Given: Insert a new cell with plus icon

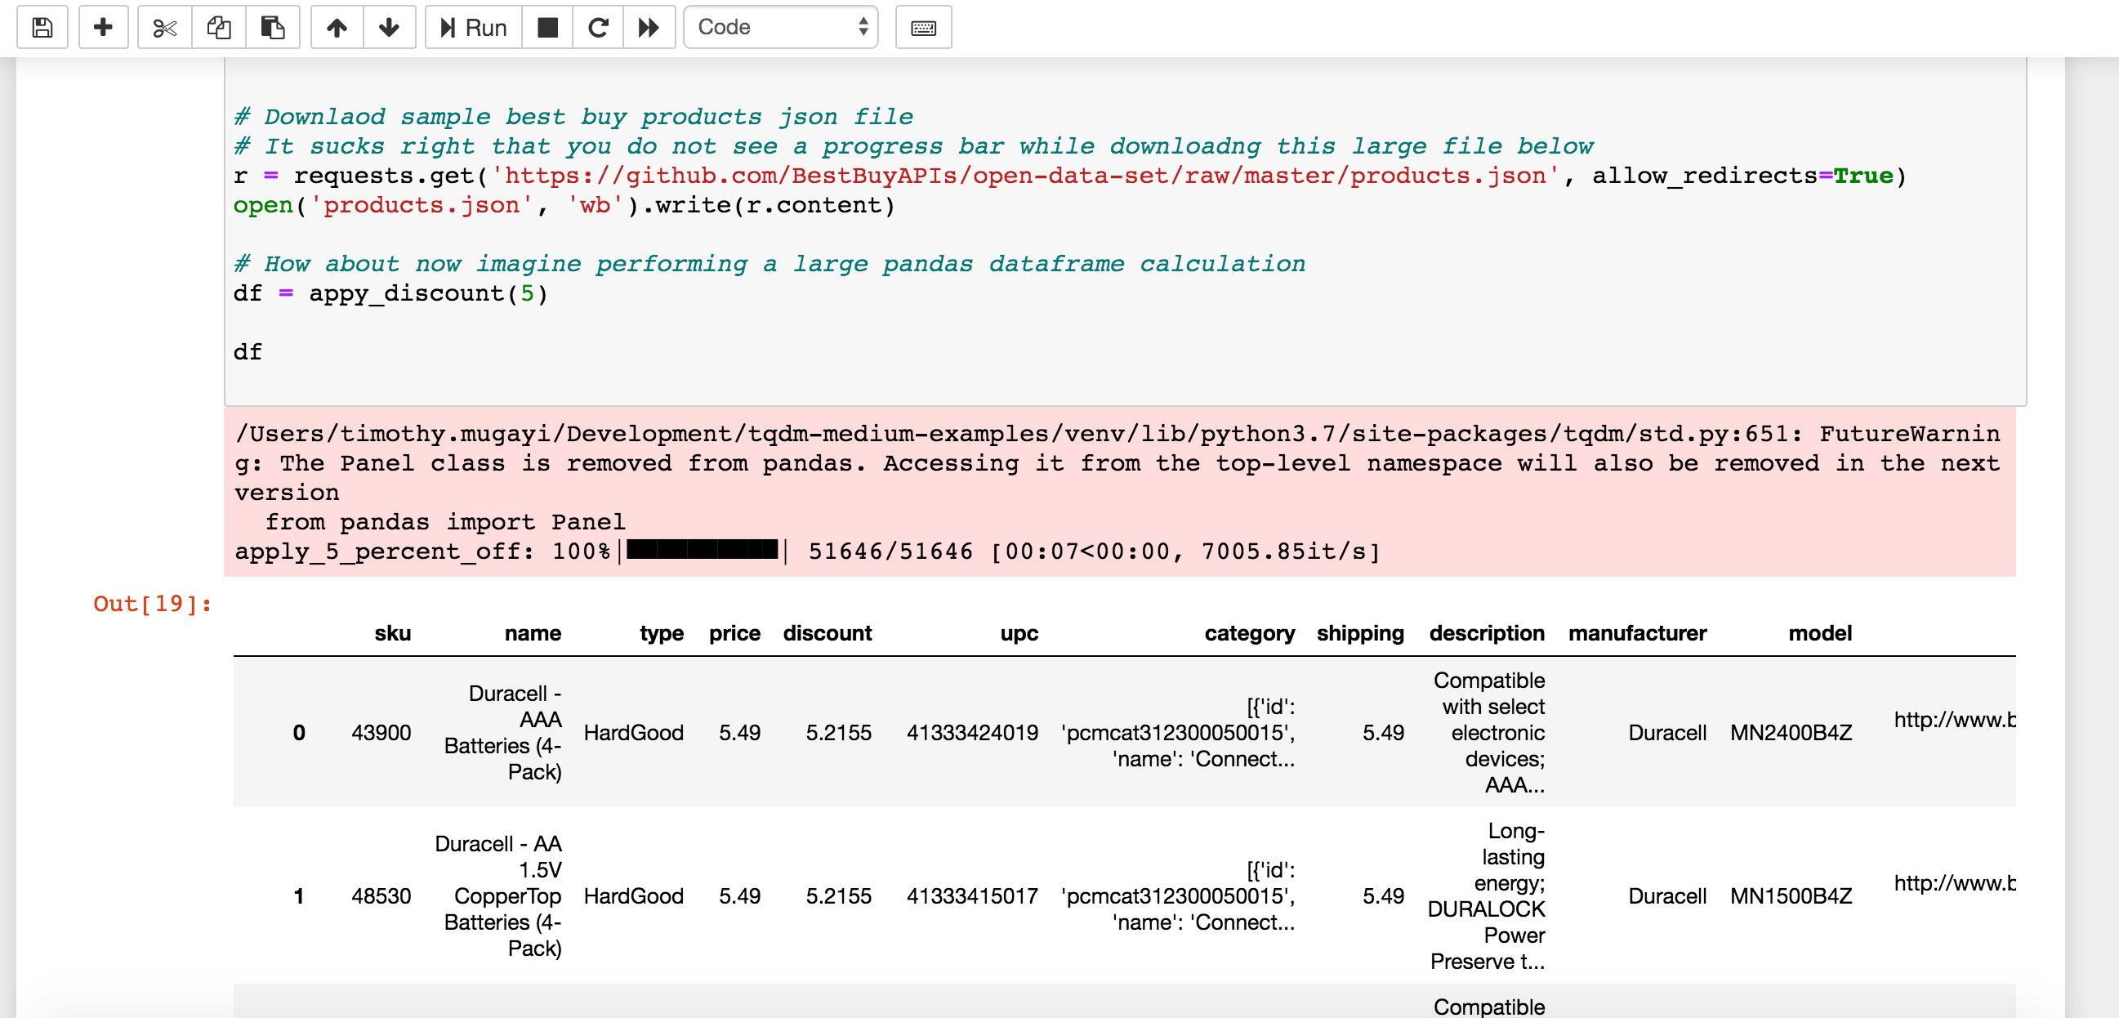Looking at the screenshot, I should tap(103, 27).
